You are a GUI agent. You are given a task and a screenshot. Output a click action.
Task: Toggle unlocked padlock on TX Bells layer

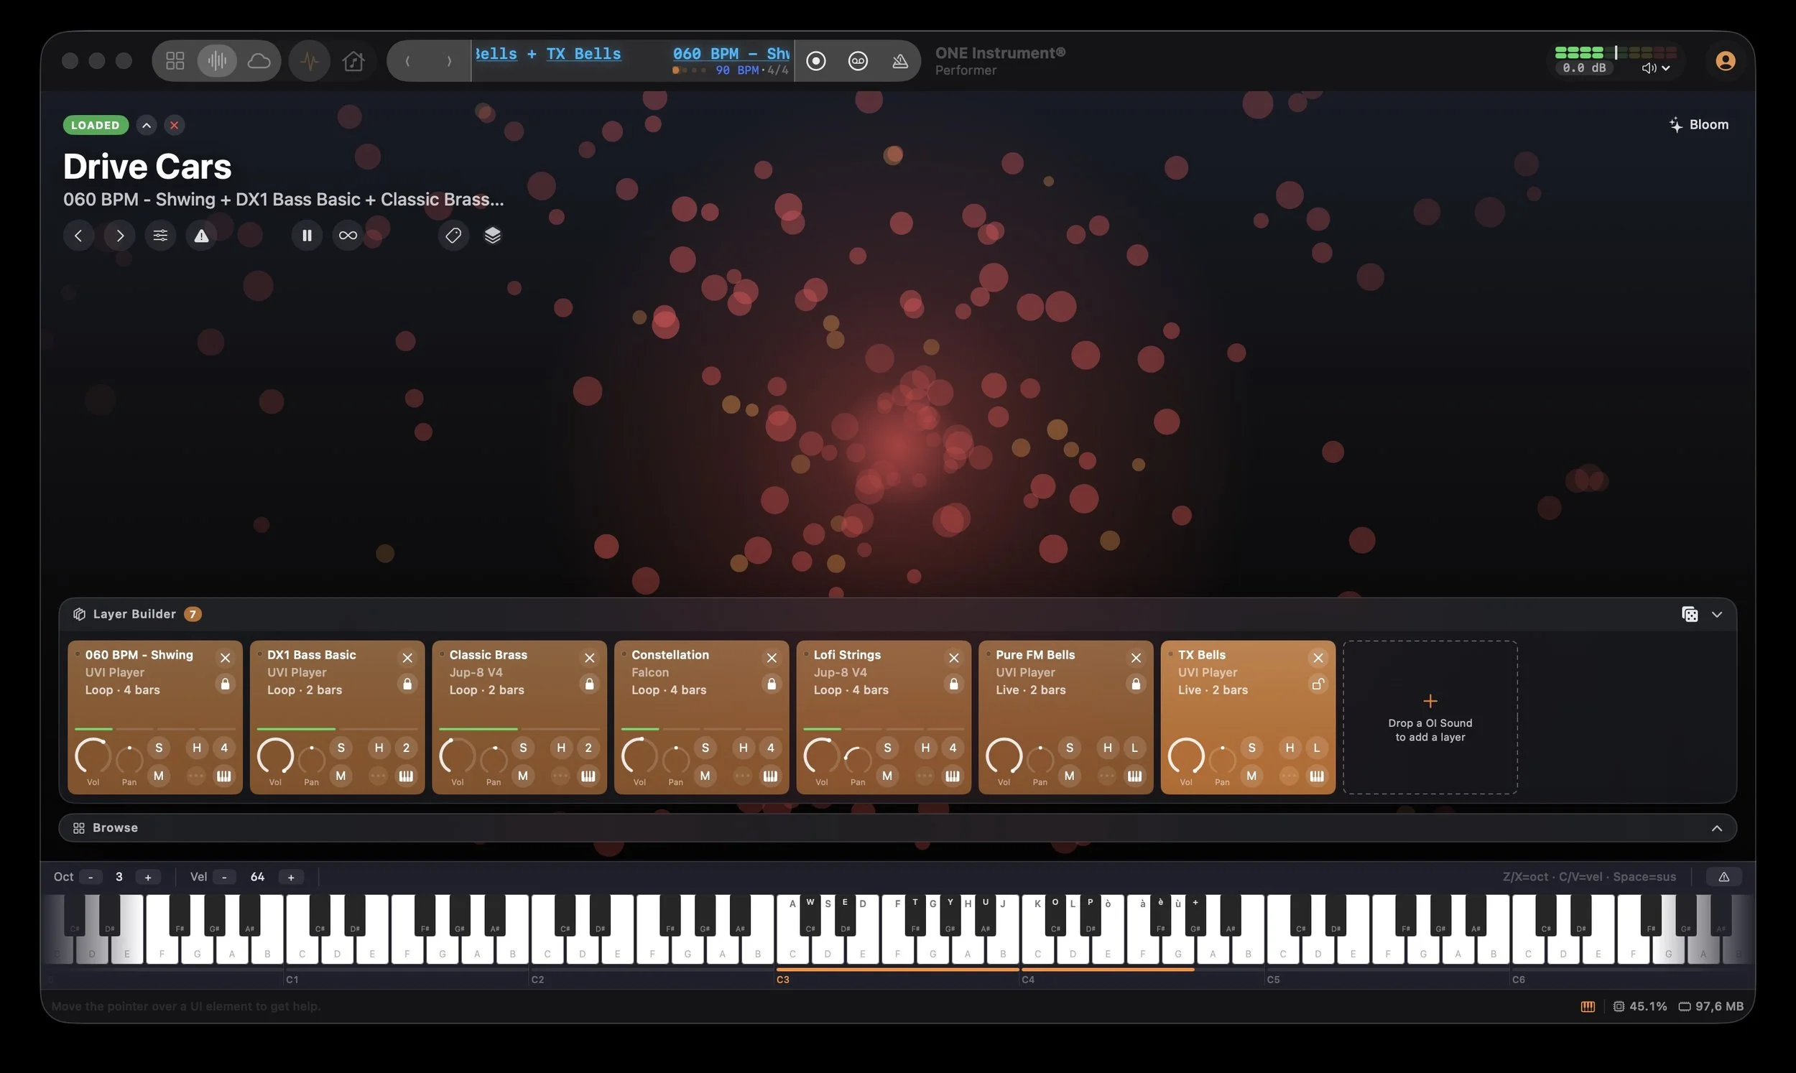1318,683
